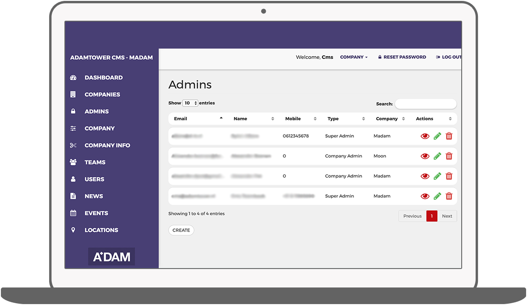This screenshot has height=305, width=527.
Task: Click the 'Moon' company cell
Action: coord(380,156)
